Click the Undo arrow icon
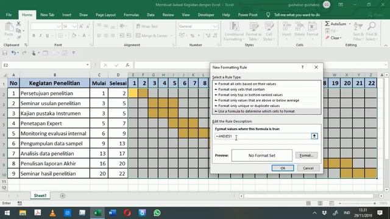Screen dimensions: 390x219 point(13,53)
